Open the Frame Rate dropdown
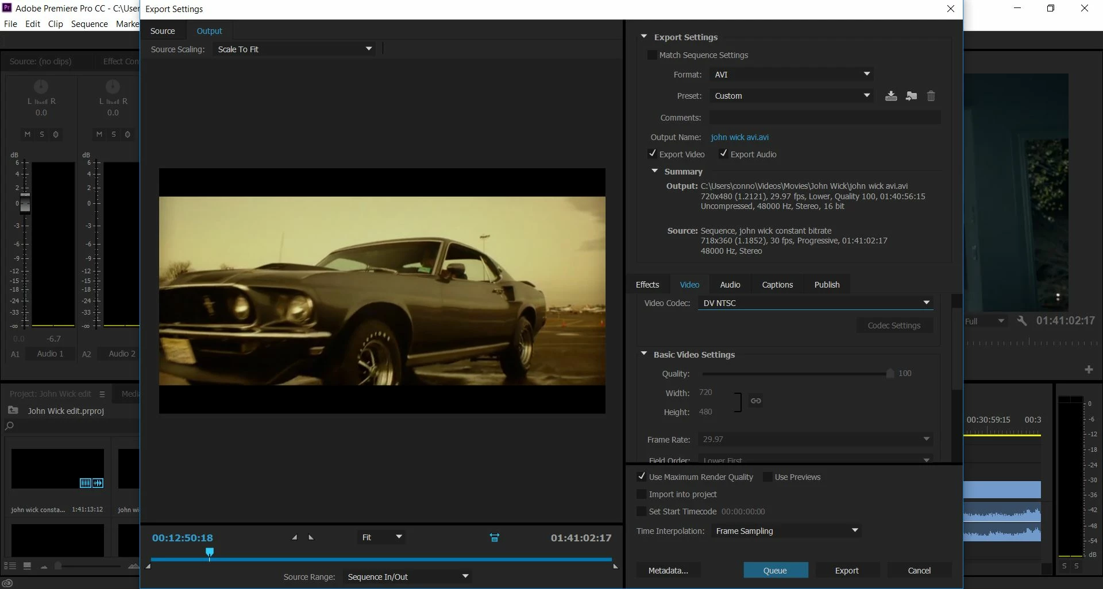The height and width of the screenshot is (589, 1103). tap(815, 439)
